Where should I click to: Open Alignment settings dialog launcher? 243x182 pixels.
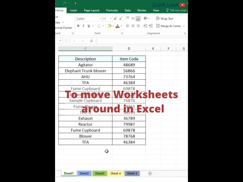coord(185,33)
